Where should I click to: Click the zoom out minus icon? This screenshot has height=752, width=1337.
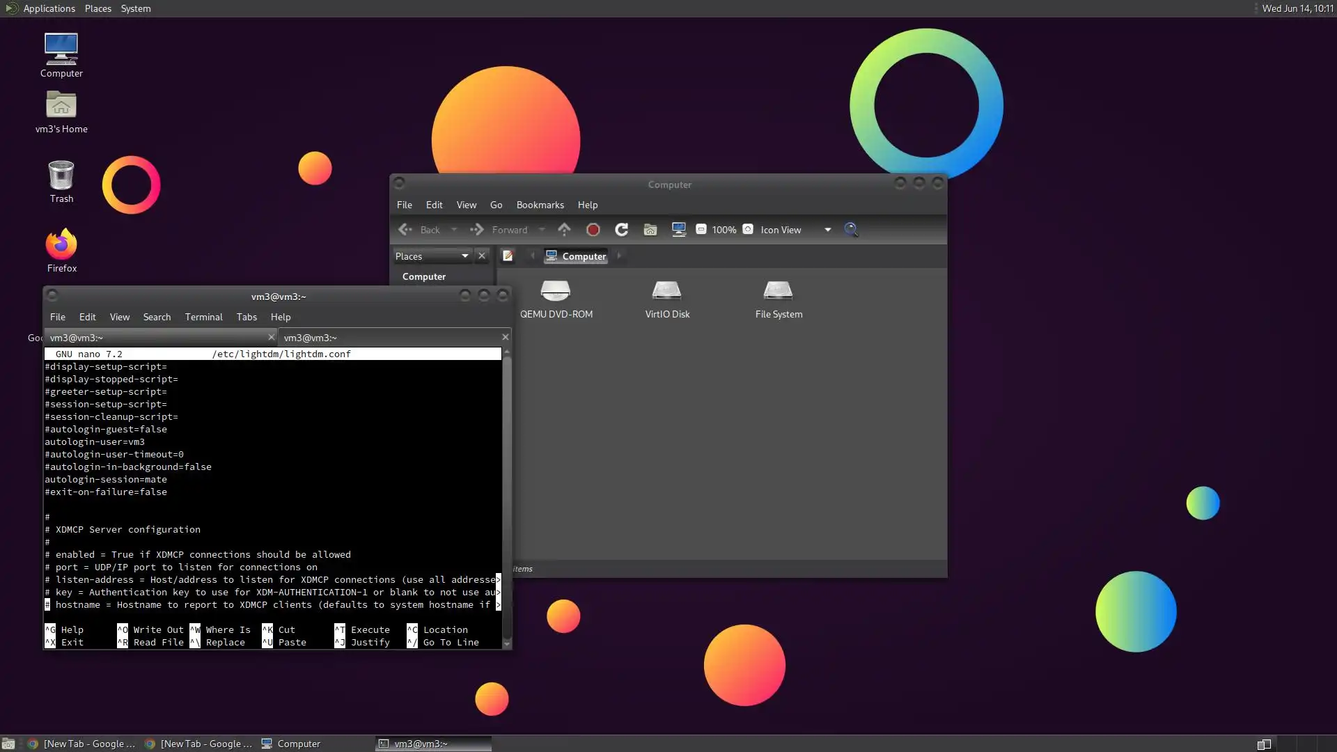[701, 230]
